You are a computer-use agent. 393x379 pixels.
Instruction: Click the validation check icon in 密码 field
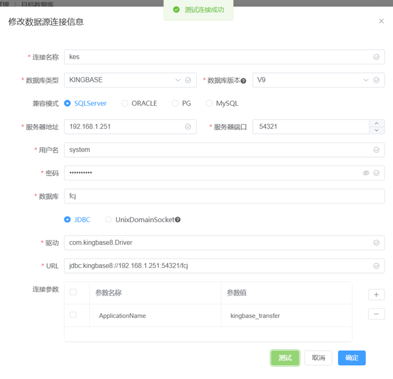pyautogui.click(x=376, y=173)
